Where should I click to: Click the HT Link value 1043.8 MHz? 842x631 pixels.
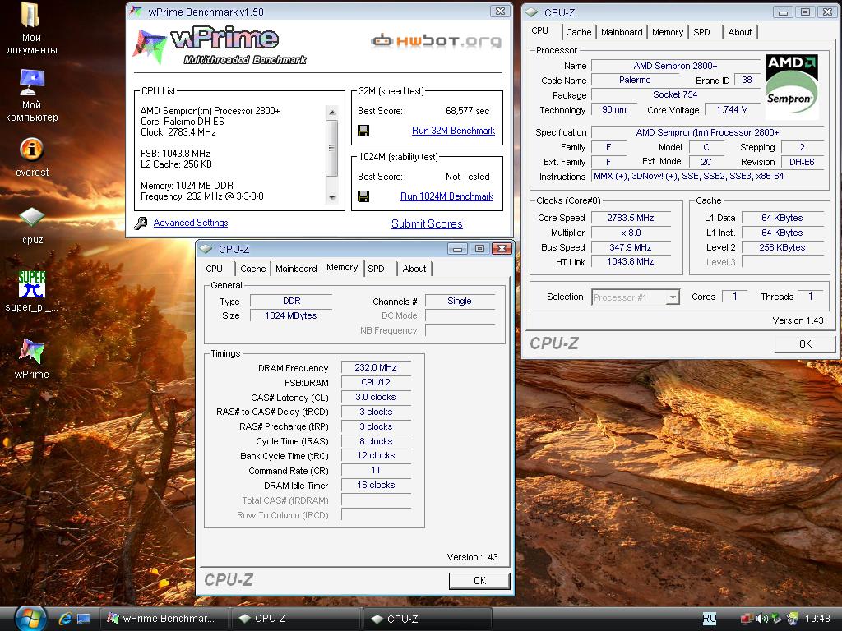pyautogui.click(x=631, y=261)
